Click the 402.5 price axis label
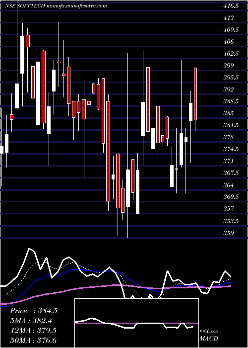Screen dimensions: 248x348 231,54
